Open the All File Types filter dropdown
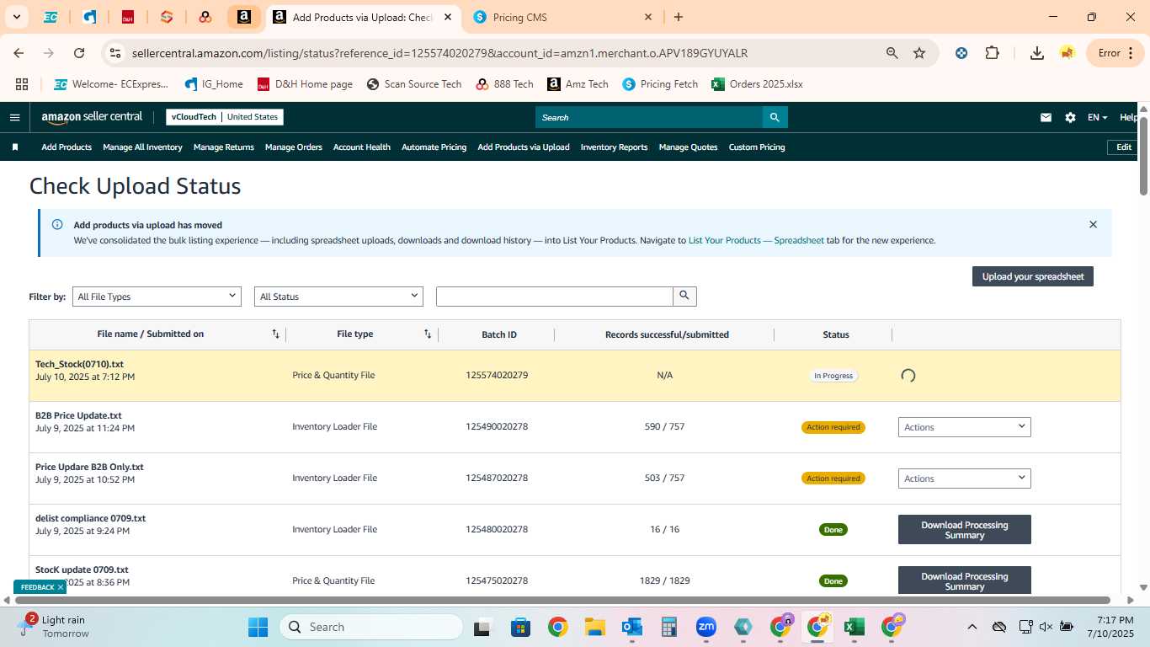 (157, 297)
